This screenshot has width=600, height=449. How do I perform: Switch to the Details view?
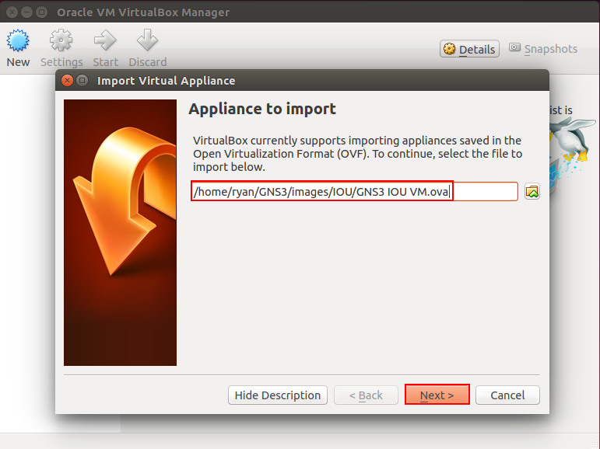coord(469,49)
